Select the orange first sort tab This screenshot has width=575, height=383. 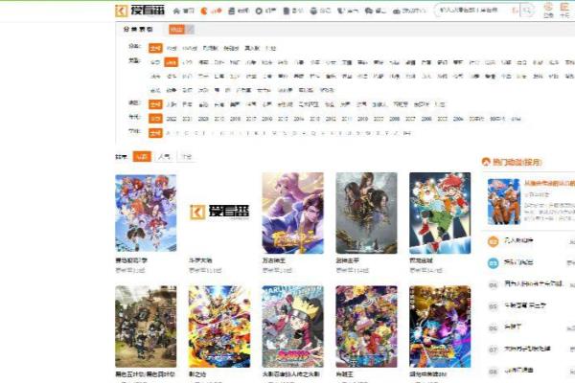pyautogui.click(x=142, y=156)
